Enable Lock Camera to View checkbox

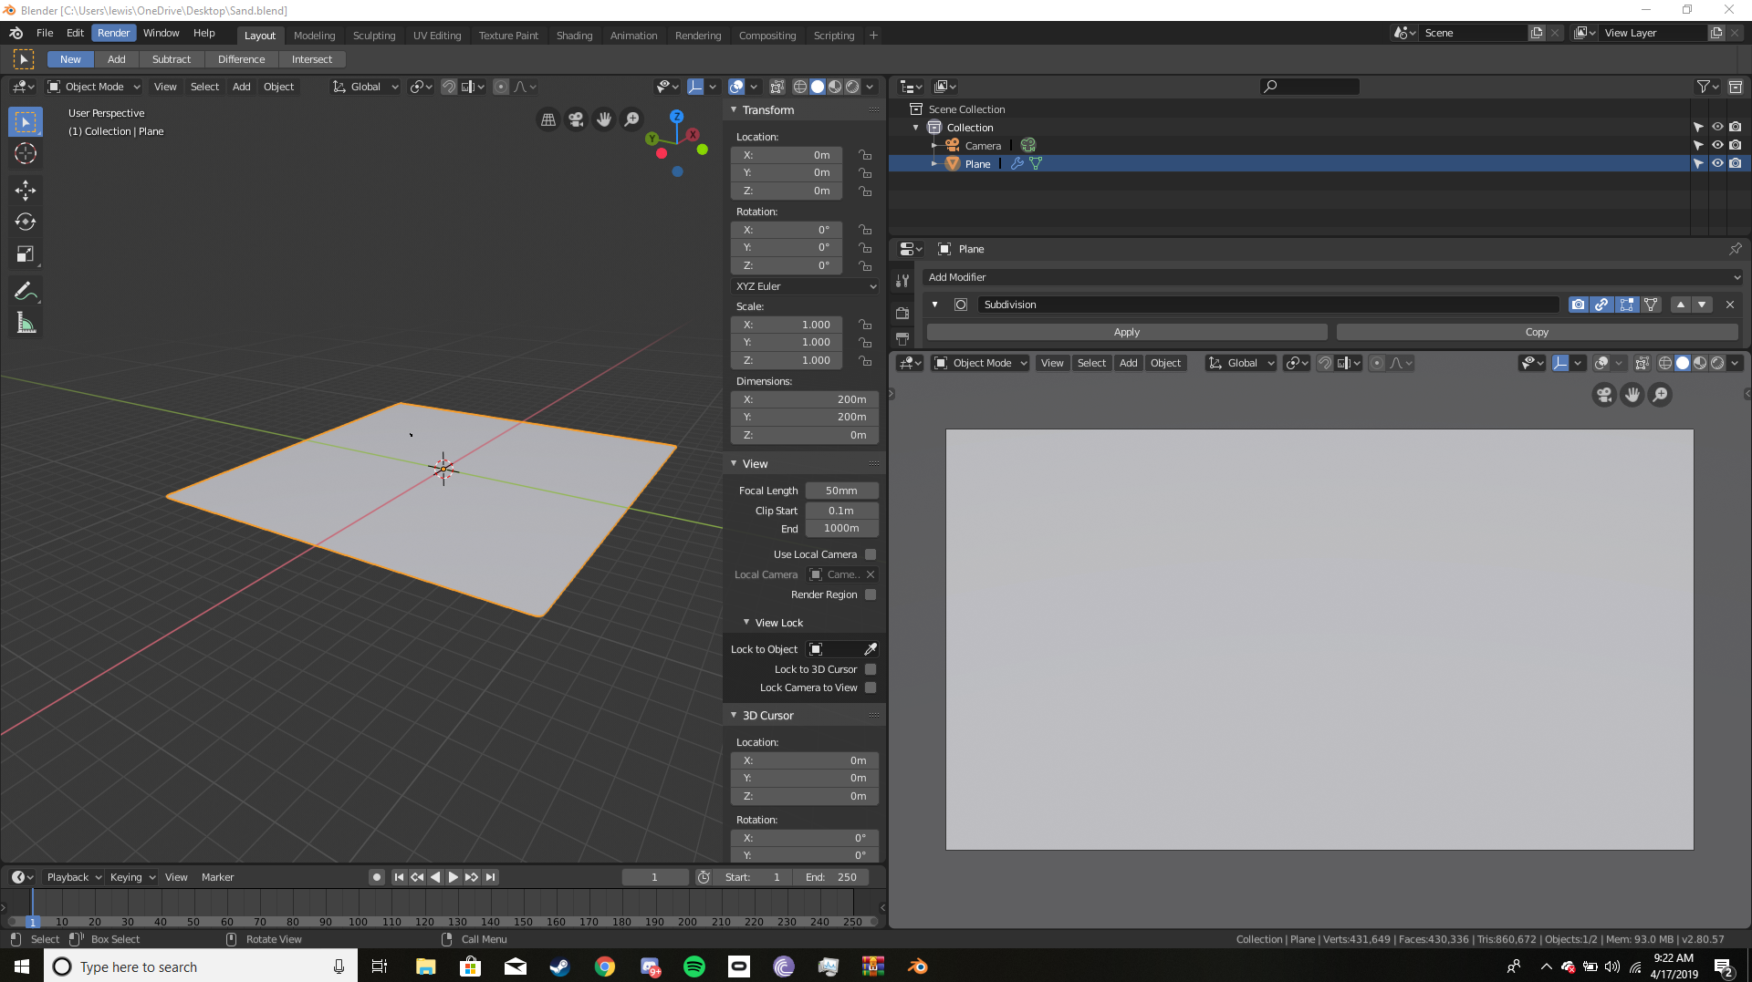coord(871,687)
